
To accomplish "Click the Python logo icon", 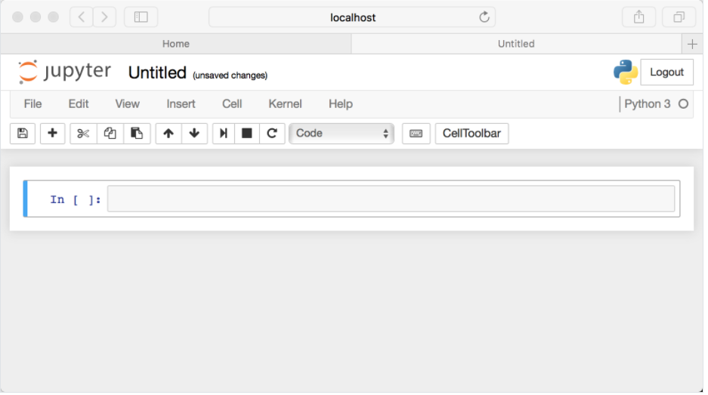I will point(626,73).
